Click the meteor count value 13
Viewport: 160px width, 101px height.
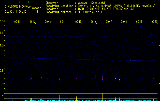pyautogui.click(x=37, y=12)
